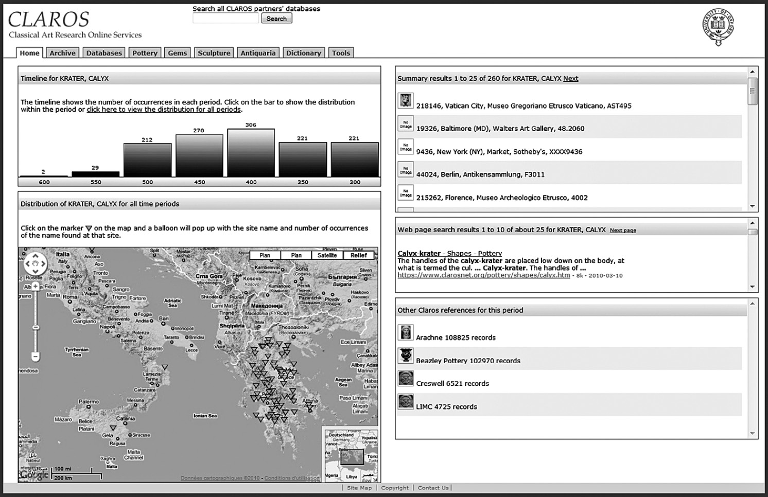Open the Tools tab

(341, 53)
